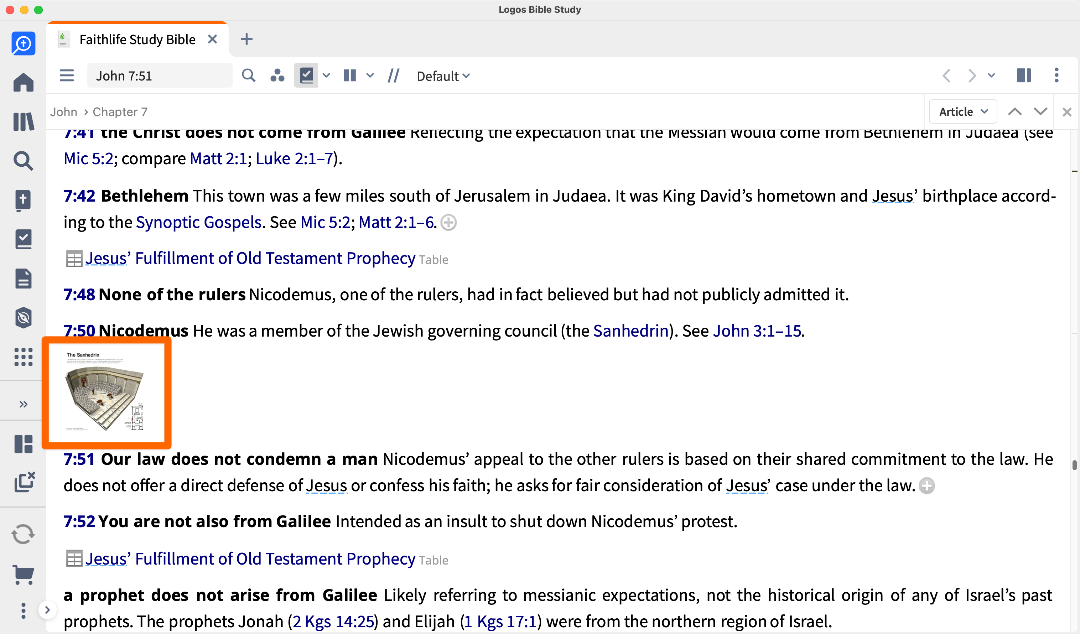Switch to the Faithlife Study Bible tab

pyautogui.click(x=137, y=40)
